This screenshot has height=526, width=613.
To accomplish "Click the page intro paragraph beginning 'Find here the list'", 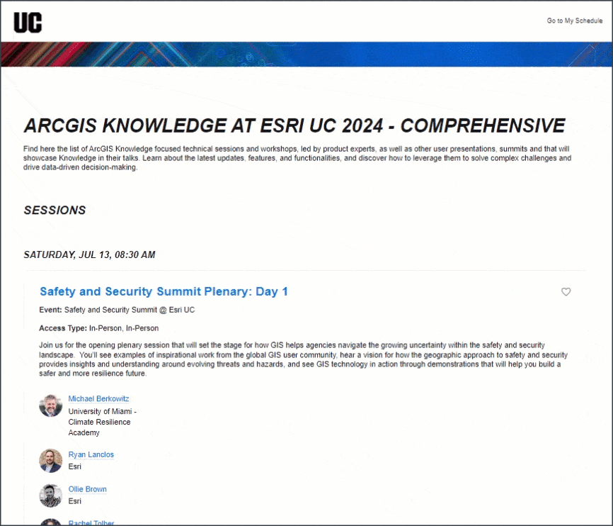I will coord(297,158).
